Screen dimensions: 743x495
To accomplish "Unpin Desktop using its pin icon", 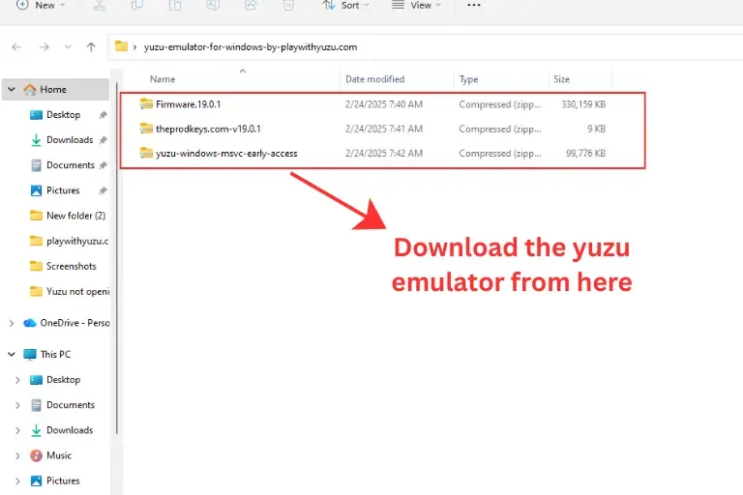I will [103, 115].
